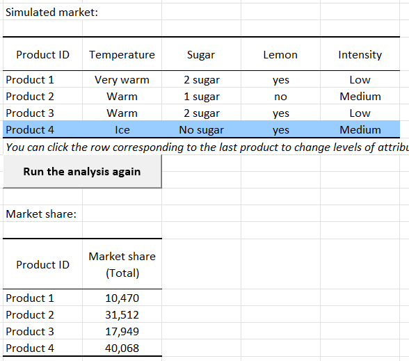Select Product 2's 'Warm' temperature cell

tap(122, 97)
